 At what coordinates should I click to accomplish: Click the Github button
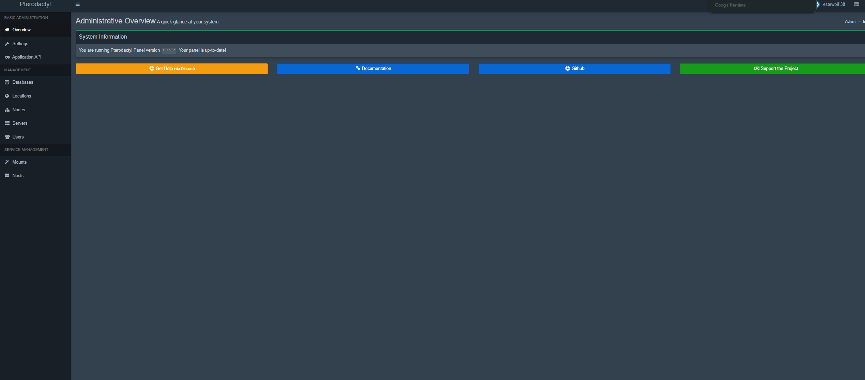(x=574, y=69)
